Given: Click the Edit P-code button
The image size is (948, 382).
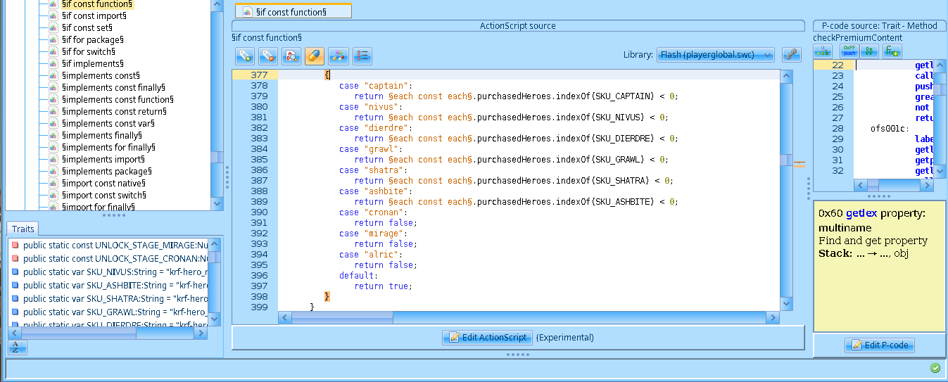Looking at the screenshot, I should point(880,345).
